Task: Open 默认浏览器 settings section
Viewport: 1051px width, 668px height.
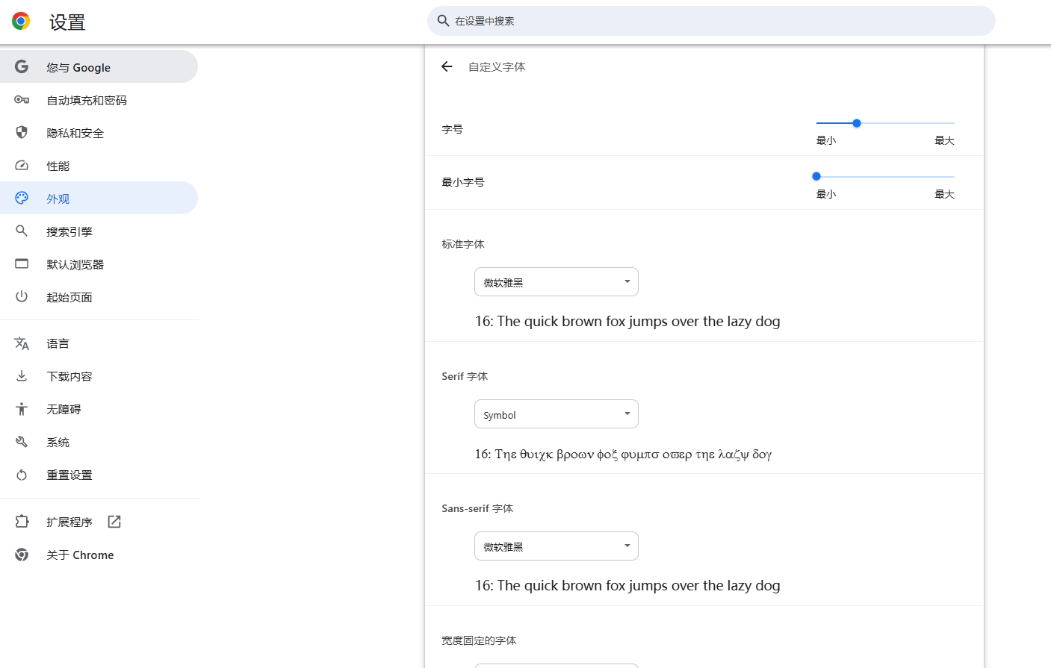Action: pyautogui.click(x=99, y=264)
